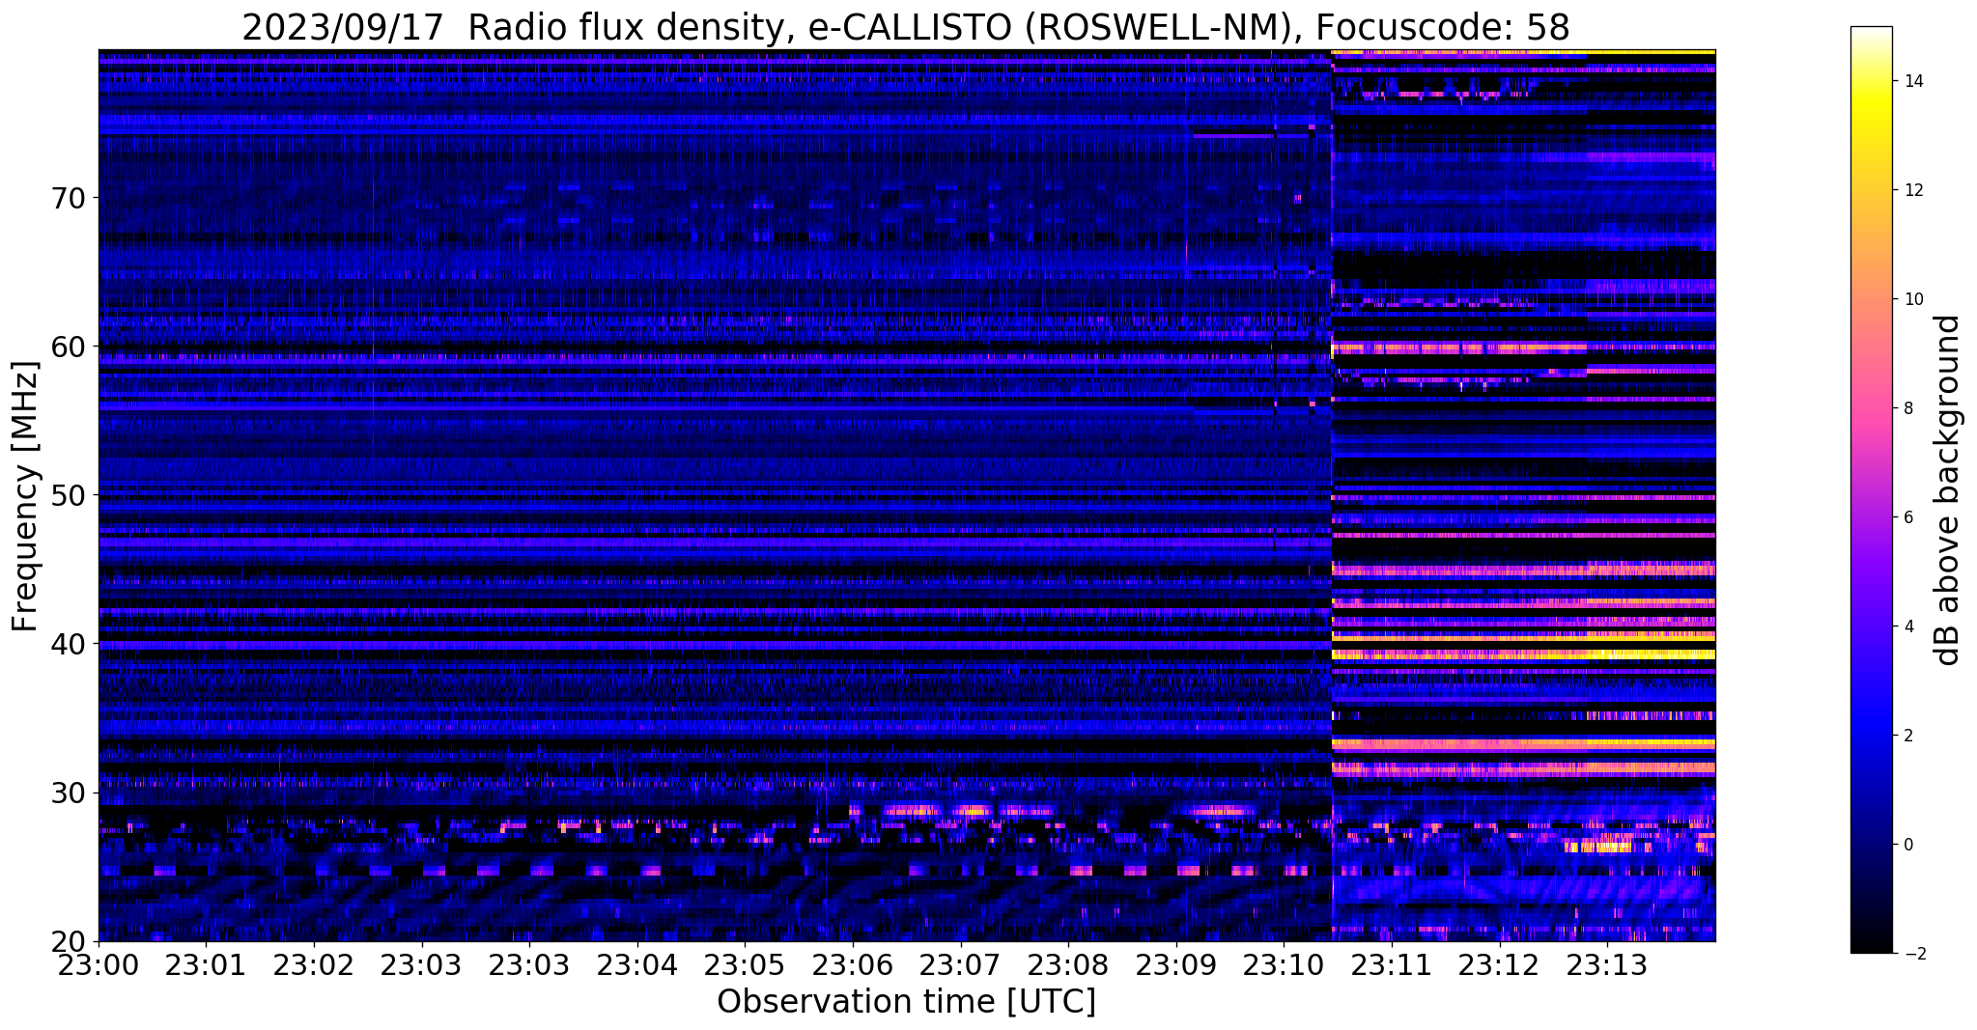Screen dimensions: 1977x1030
Task: Click the 'Frequency [MHz]' axis label
Action: (x=26, y=496)
